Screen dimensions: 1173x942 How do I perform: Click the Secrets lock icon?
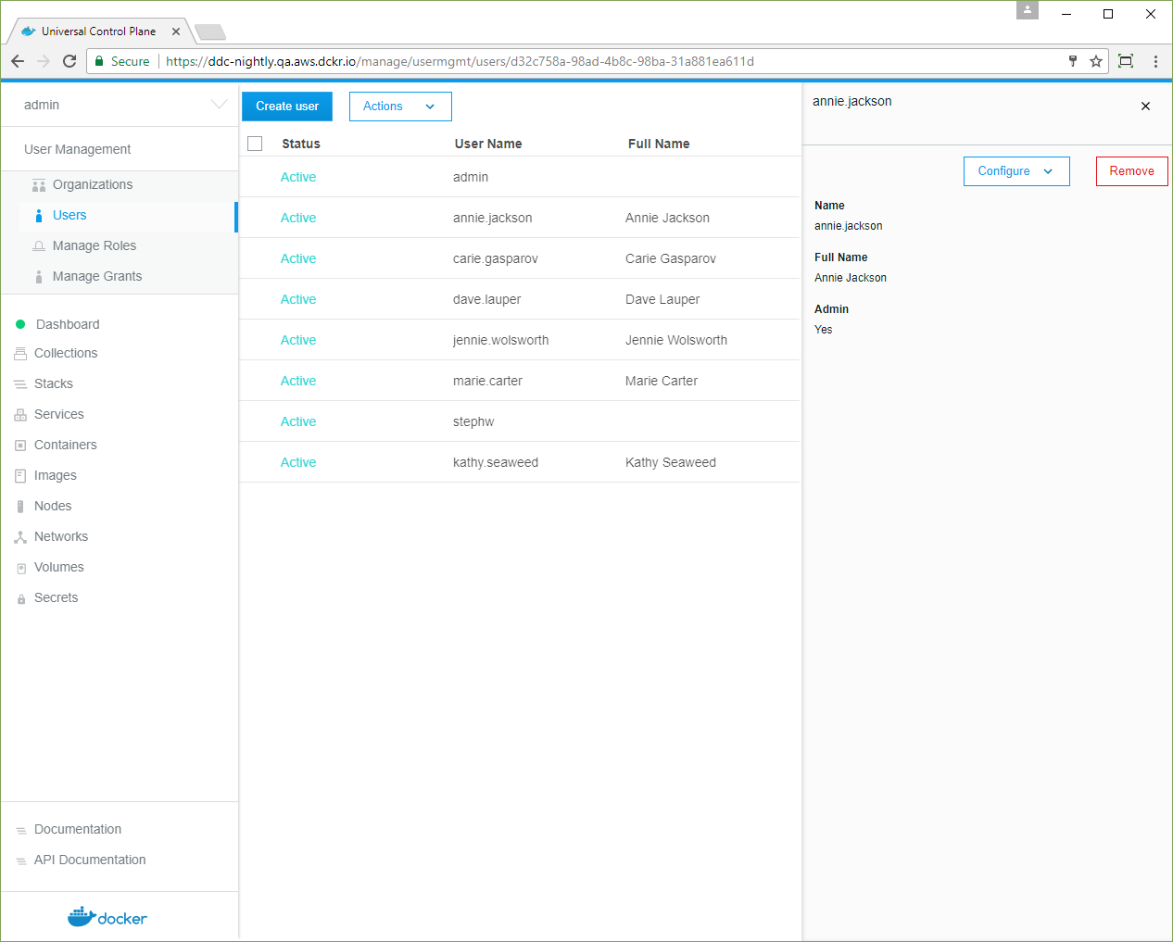[x=21, y=599]
